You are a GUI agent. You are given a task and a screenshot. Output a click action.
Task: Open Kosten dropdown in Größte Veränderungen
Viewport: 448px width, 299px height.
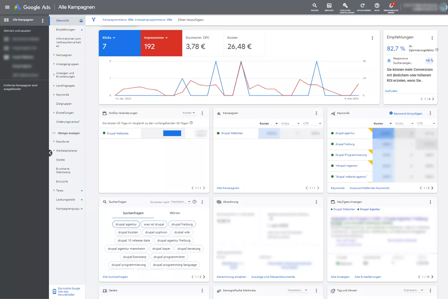click(x=189, y=113)
